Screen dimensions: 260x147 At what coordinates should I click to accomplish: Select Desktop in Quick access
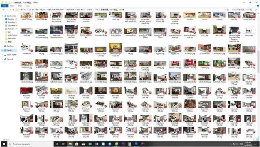click(11, 19)
